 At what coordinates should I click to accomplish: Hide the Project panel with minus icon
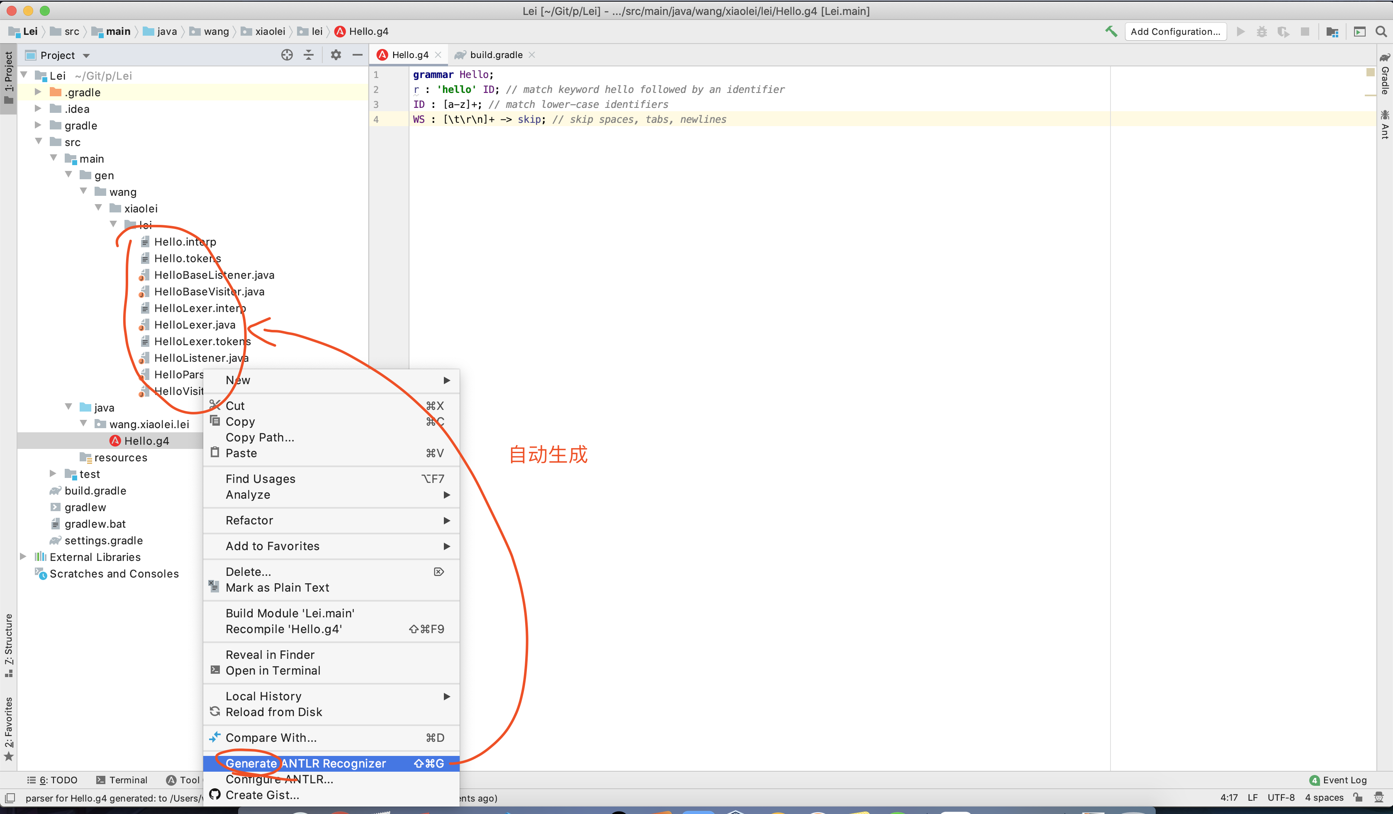[358, 55]
